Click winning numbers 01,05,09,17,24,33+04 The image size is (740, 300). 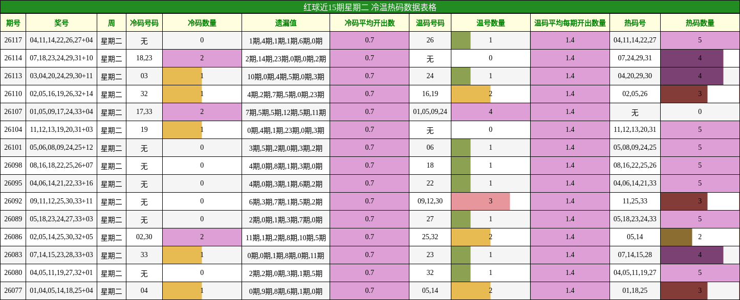coord(61,112)
